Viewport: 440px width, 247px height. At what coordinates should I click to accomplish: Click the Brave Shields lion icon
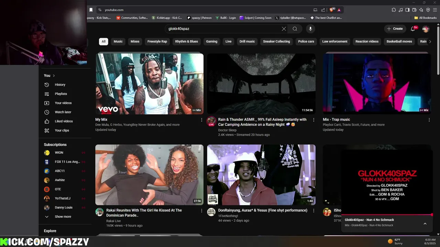pyautogui.click(x=332, y=10)
